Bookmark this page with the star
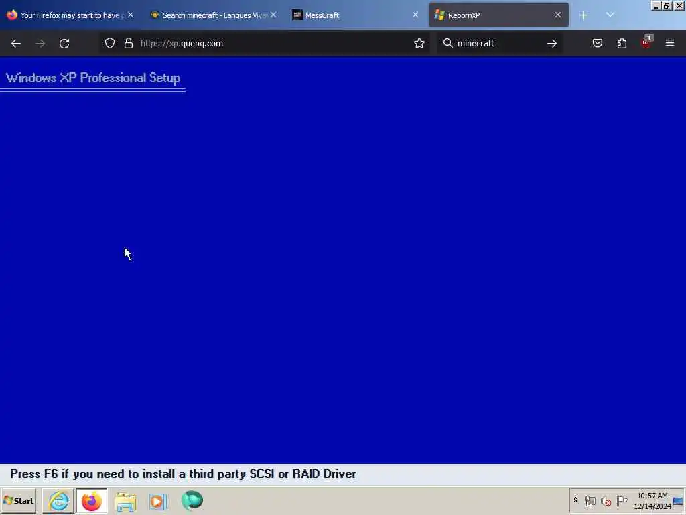 click(419, 43)
